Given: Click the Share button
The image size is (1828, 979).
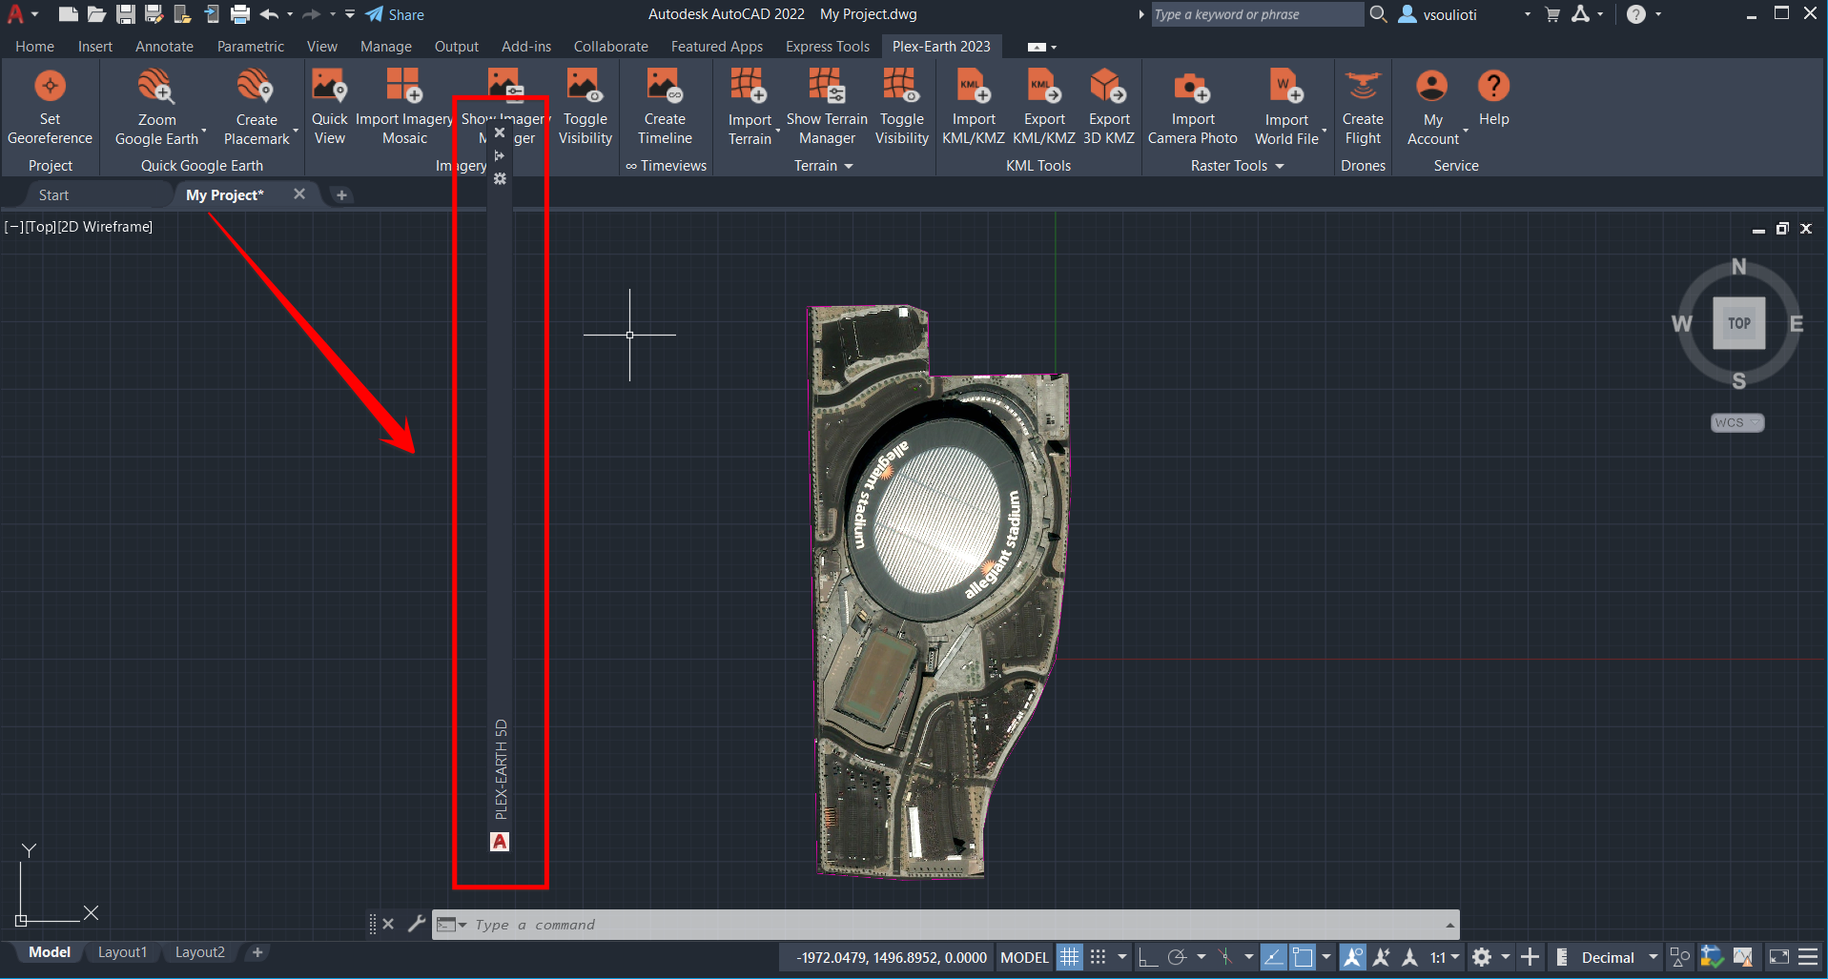Looking at the screenshot, I should (395, 14).
